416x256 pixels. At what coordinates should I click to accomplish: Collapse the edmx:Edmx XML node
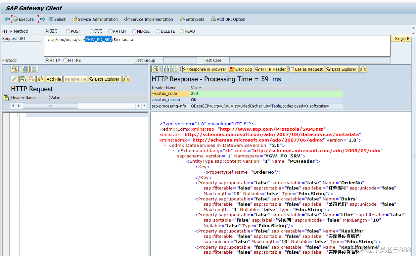156,129
